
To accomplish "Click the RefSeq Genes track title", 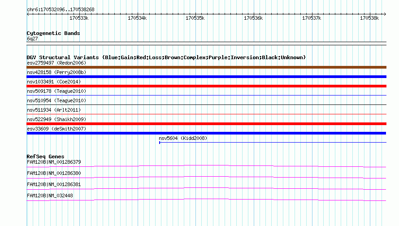I will coord(45,156).
